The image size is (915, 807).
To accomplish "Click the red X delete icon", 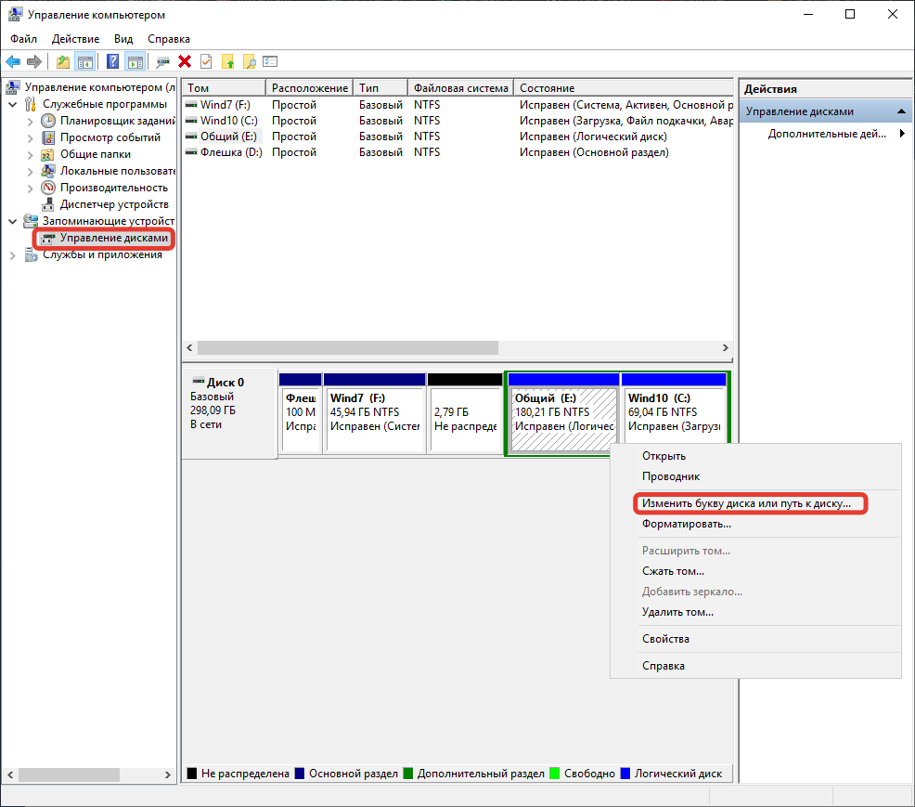I will 185,61.
